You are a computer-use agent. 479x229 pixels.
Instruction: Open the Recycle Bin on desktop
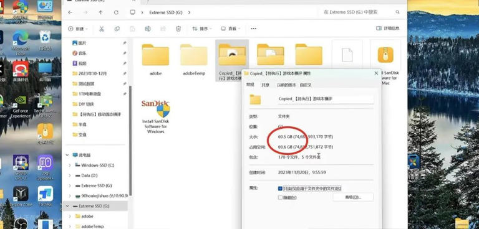[45, 40]
